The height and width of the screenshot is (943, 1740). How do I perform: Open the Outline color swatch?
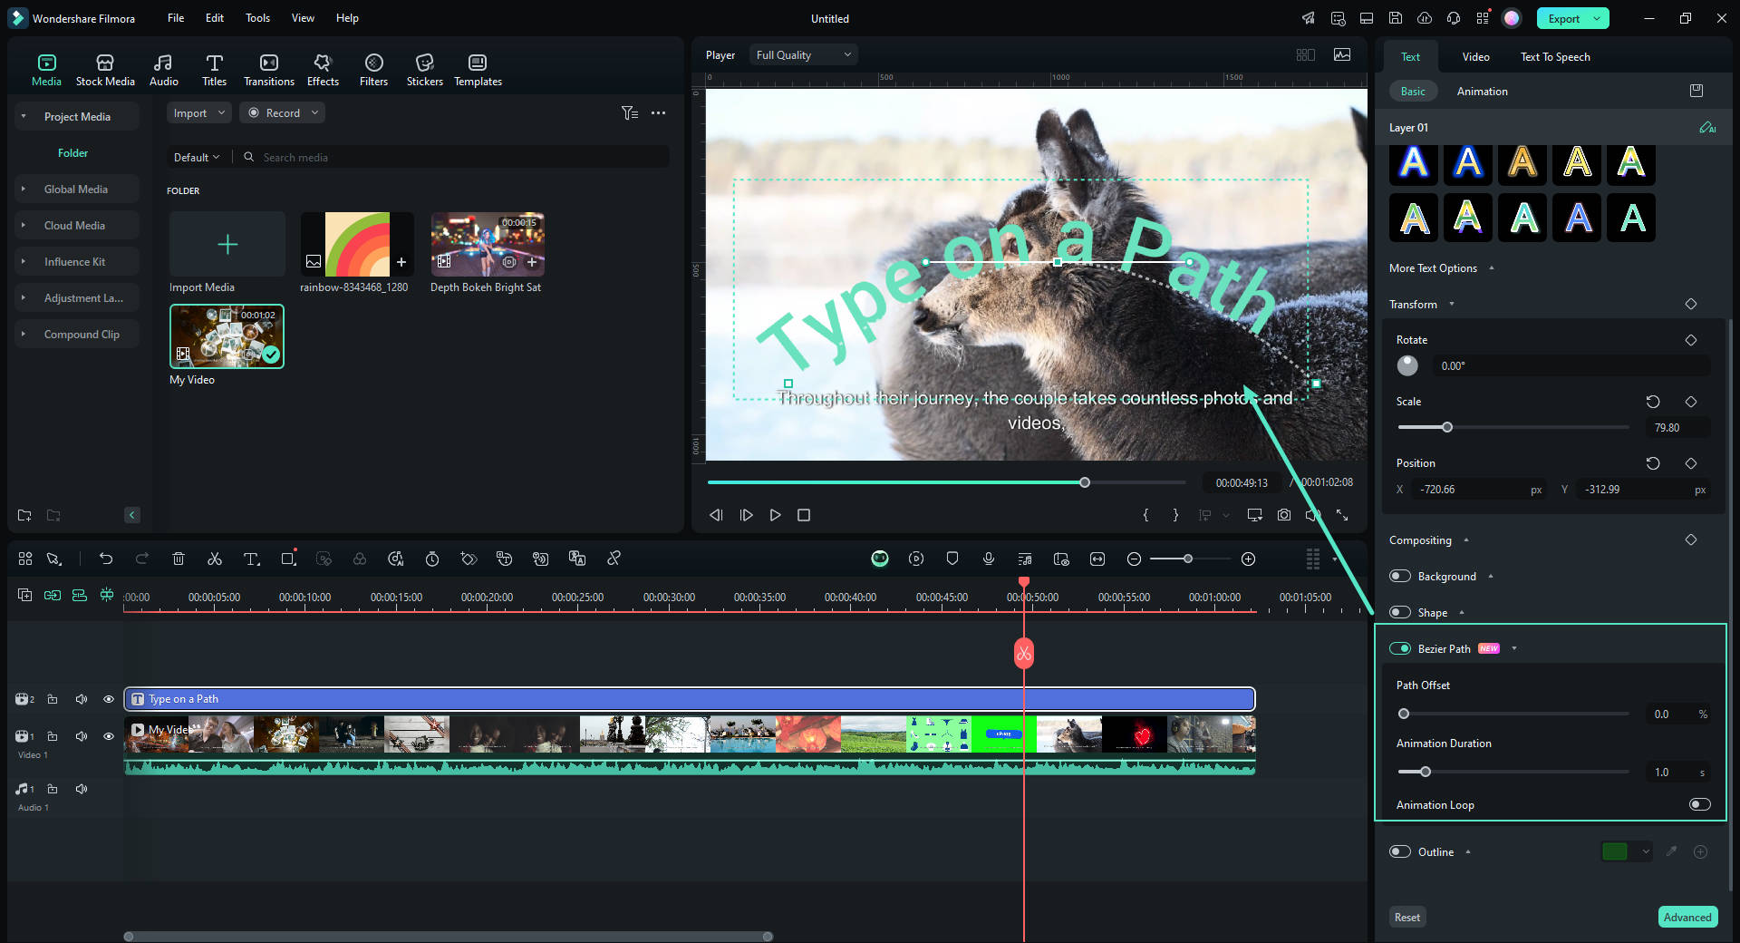click(1615, 851)
